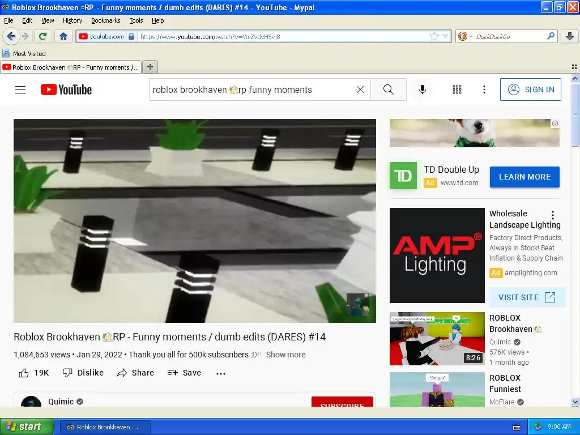The image size is (580, 435).
Task: Open the URL history dropdown arrow
Action: 445,36
